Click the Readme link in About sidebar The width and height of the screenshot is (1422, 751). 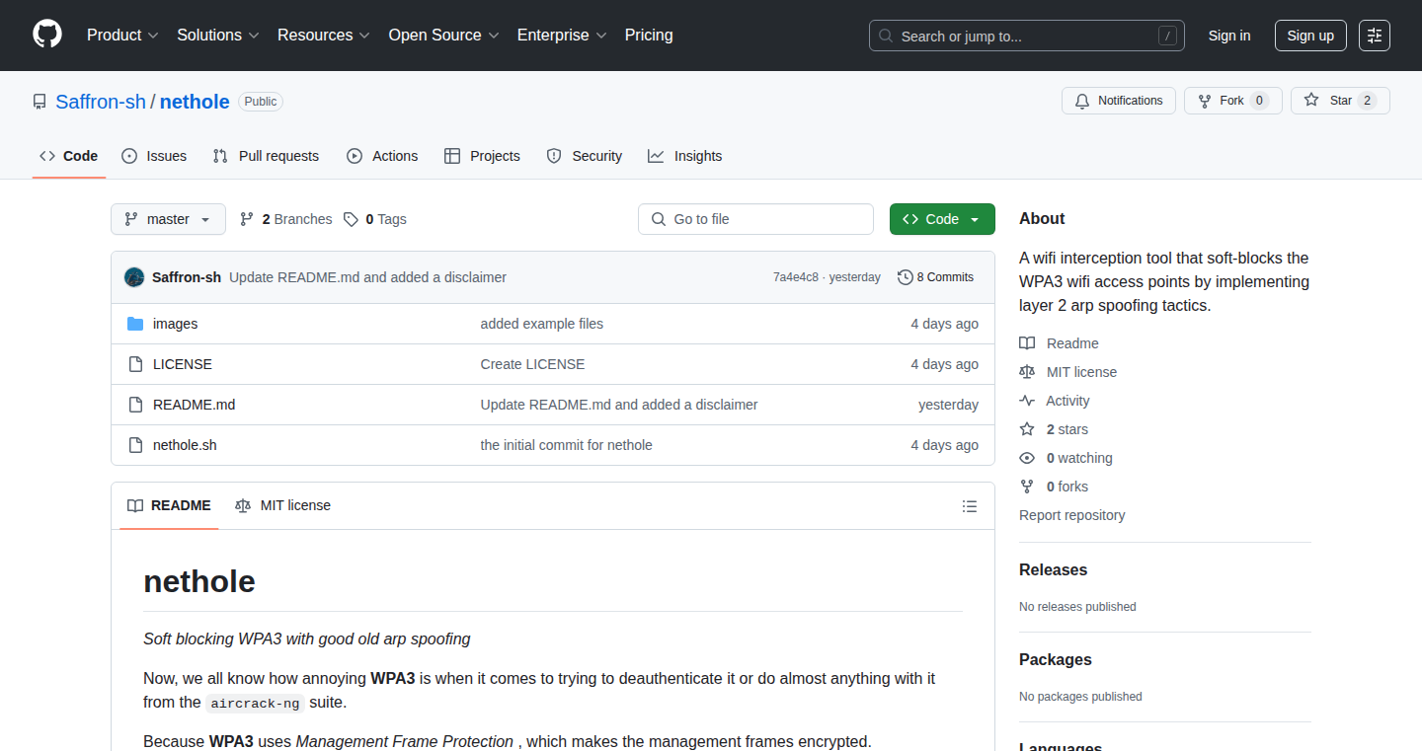tap(1060, 343)
